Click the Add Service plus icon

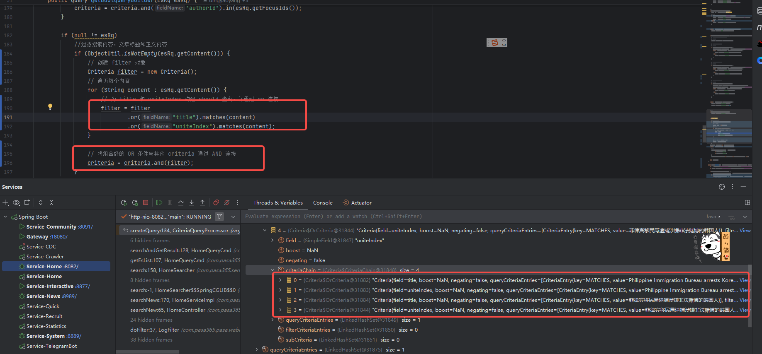pos(6,202)
